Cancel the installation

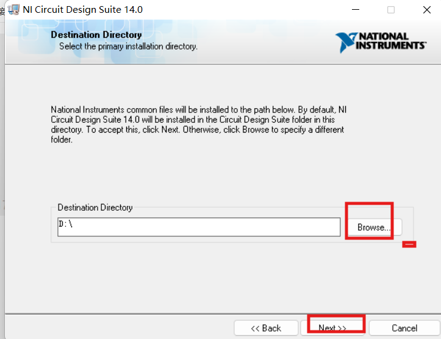[404, 328]
